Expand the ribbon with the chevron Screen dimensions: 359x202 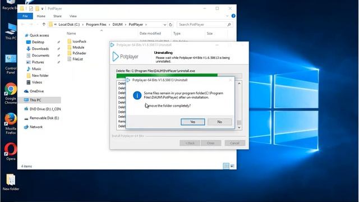[x=227, y=16]
